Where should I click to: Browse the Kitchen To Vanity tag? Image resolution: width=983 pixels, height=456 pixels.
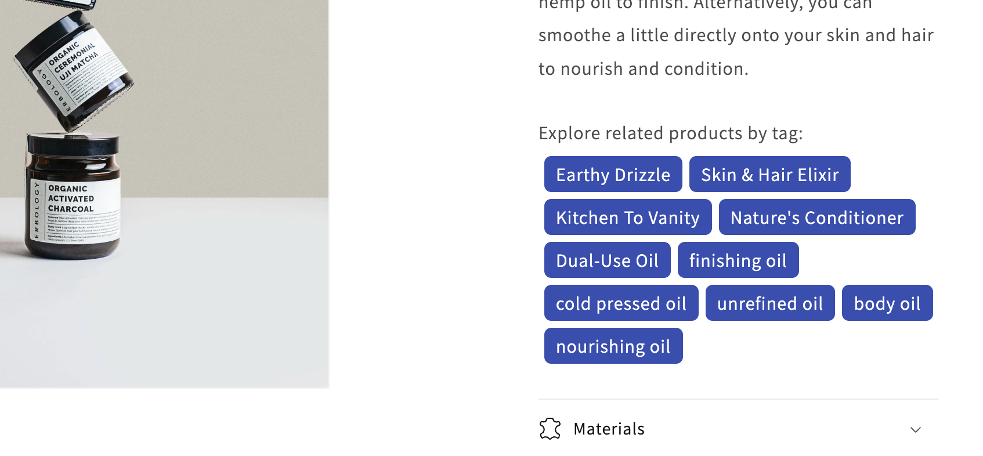pos(627,218)
